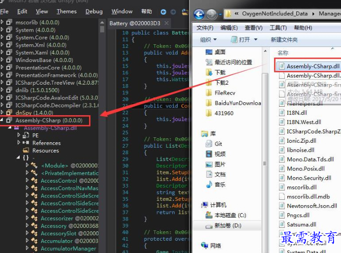Open the 组织 dropdown in Explorer toolbar
Viewport: 341px width, 253px height.
point(208,39)
